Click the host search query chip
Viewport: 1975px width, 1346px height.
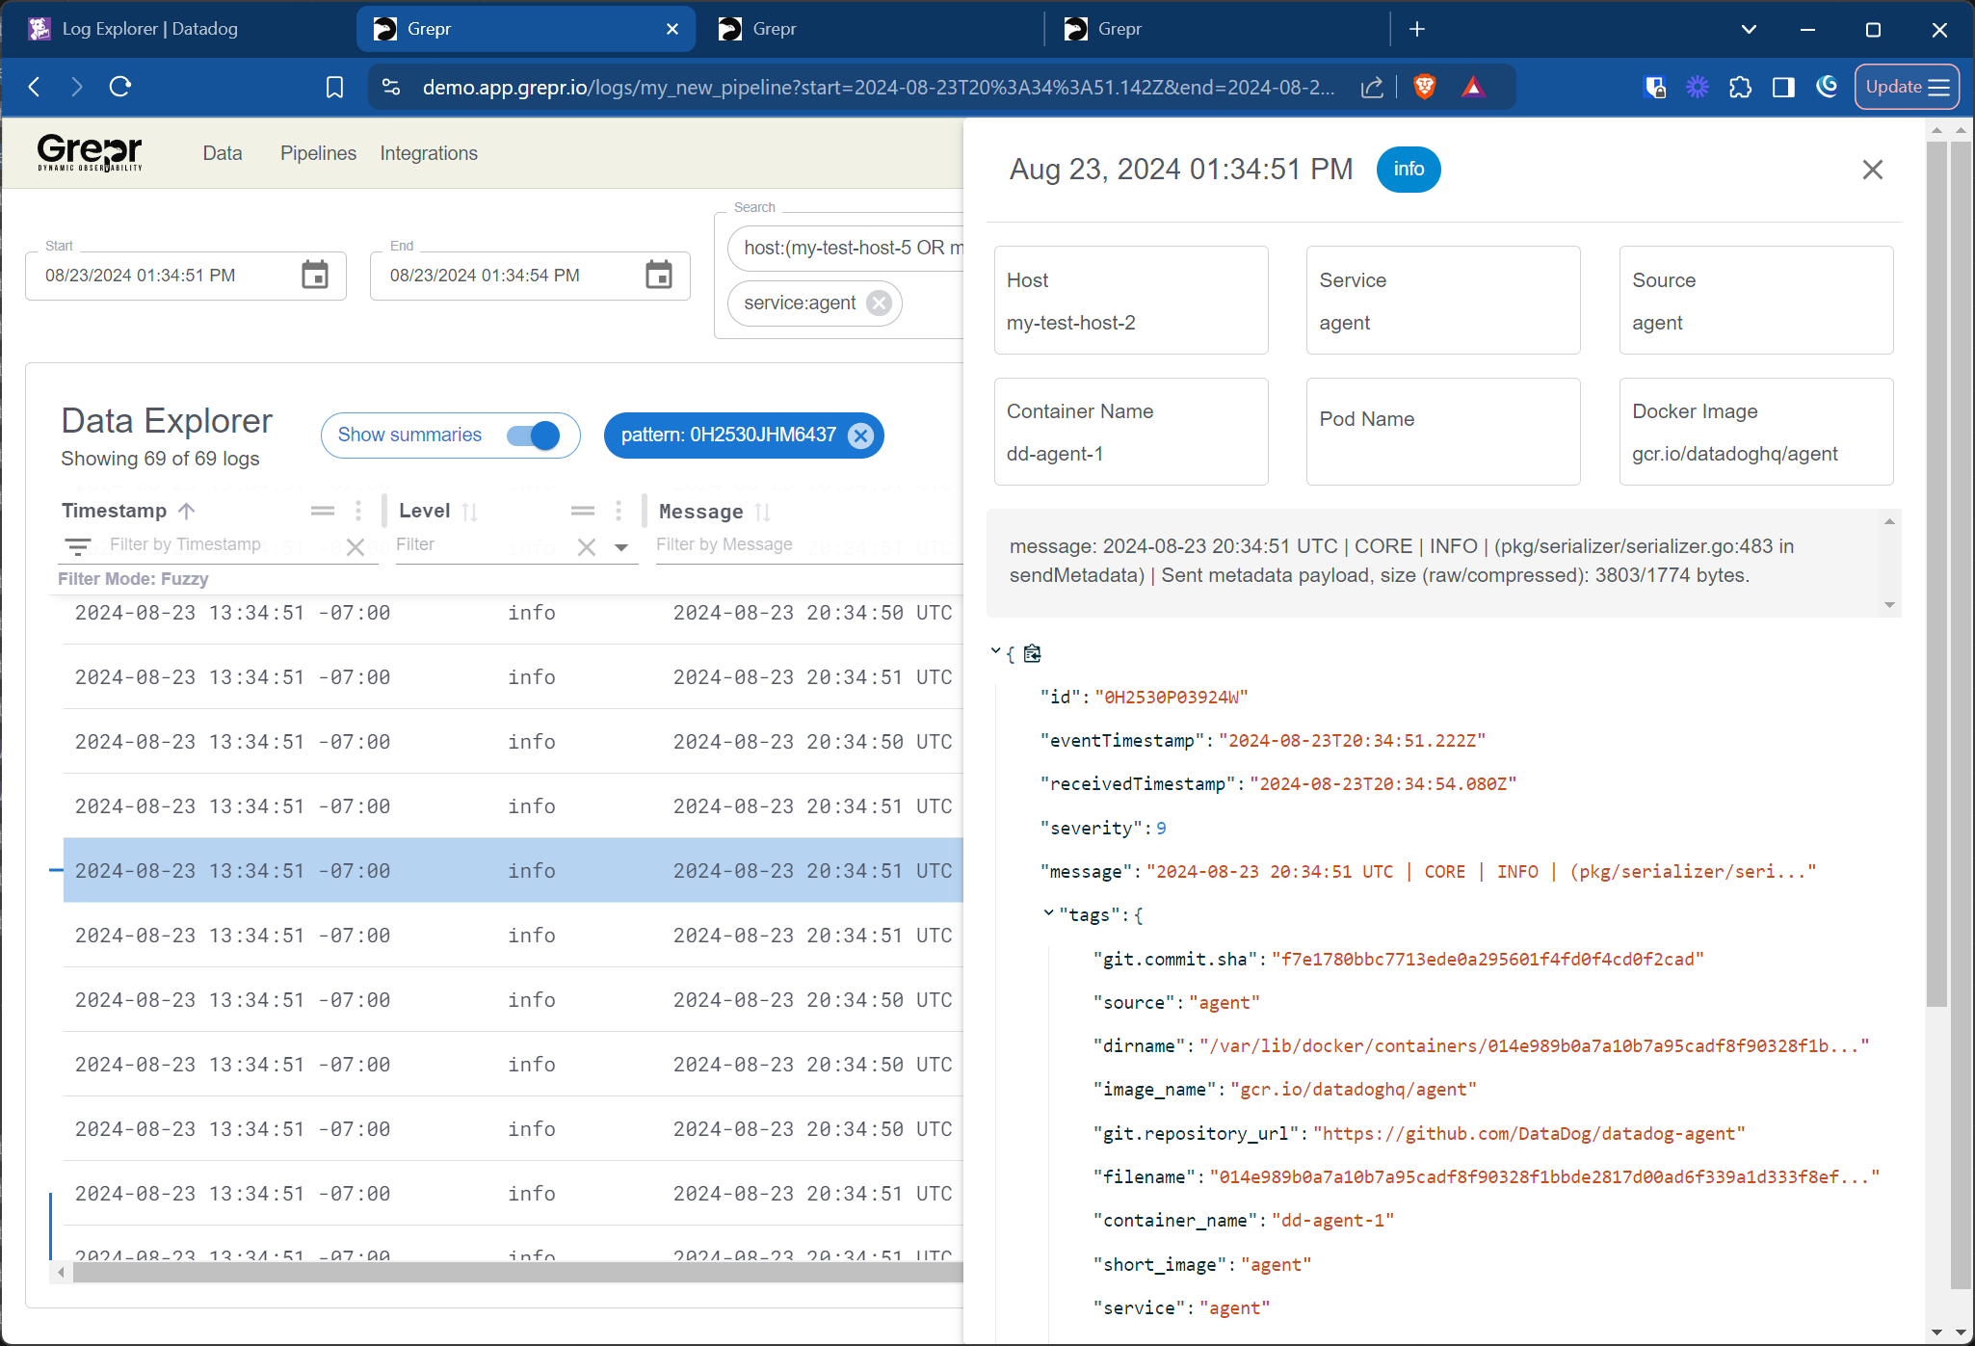(848, 249)
